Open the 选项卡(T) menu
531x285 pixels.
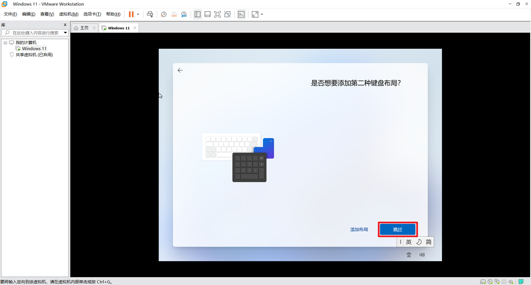[x=92, y=14]
